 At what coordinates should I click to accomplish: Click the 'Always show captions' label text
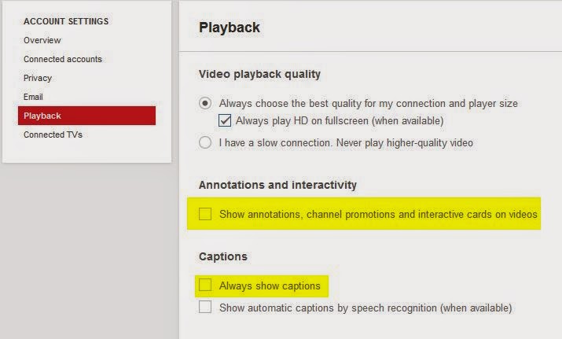(270, 285)
